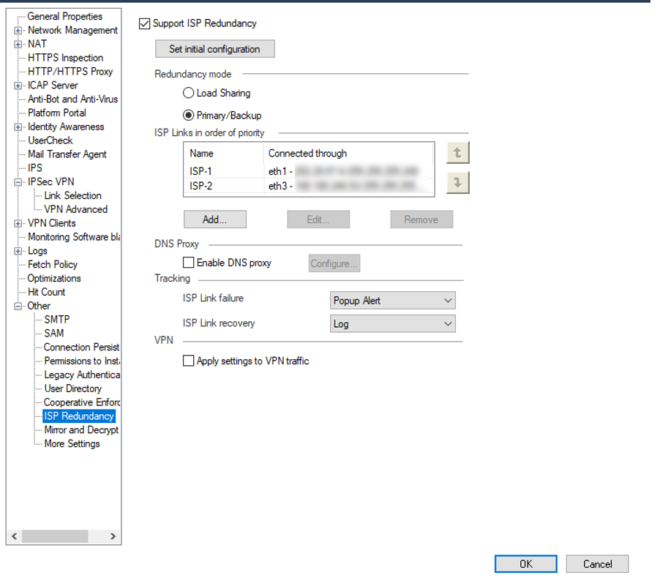
Task: Enable DNS proxy checkbox
Action: coord(188,263)
